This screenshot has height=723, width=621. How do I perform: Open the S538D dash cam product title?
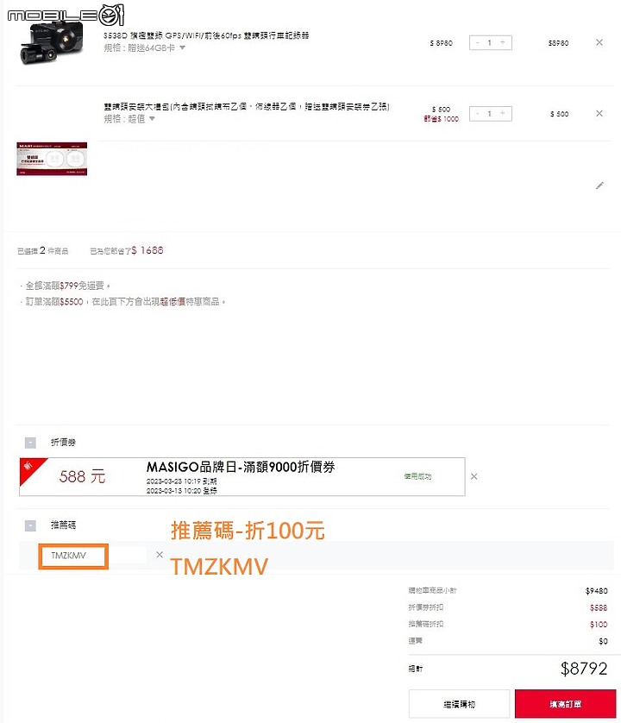point(206,35)
